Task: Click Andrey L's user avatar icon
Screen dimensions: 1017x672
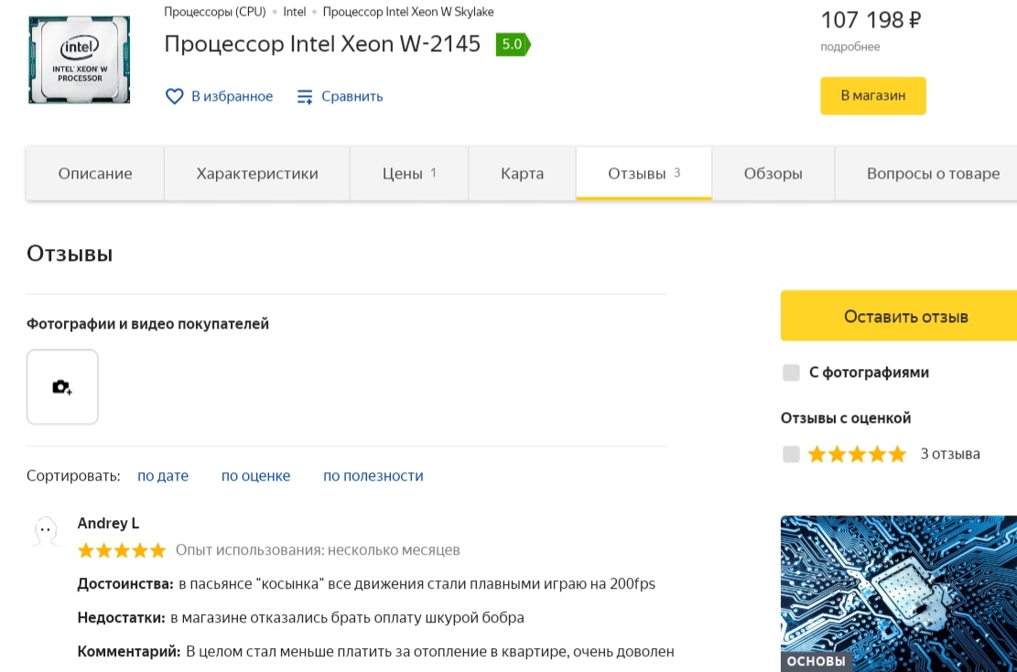Action: point(46,532)
